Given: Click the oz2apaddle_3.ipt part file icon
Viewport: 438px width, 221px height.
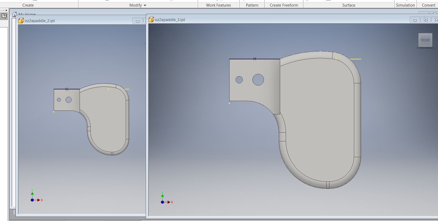Looking at the screenshot, I should pyautogui.click(x=151, y=20).
